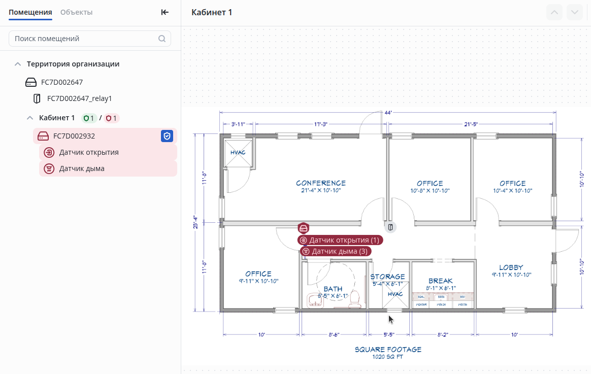Click the relay marker on floor plan
Viewport: 591px width, 374px height.
[391, 227]
